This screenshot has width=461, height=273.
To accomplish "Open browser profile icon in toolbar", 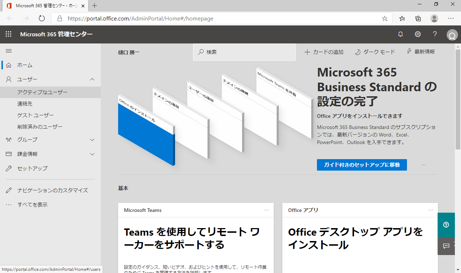I will (x=434, y=18).
